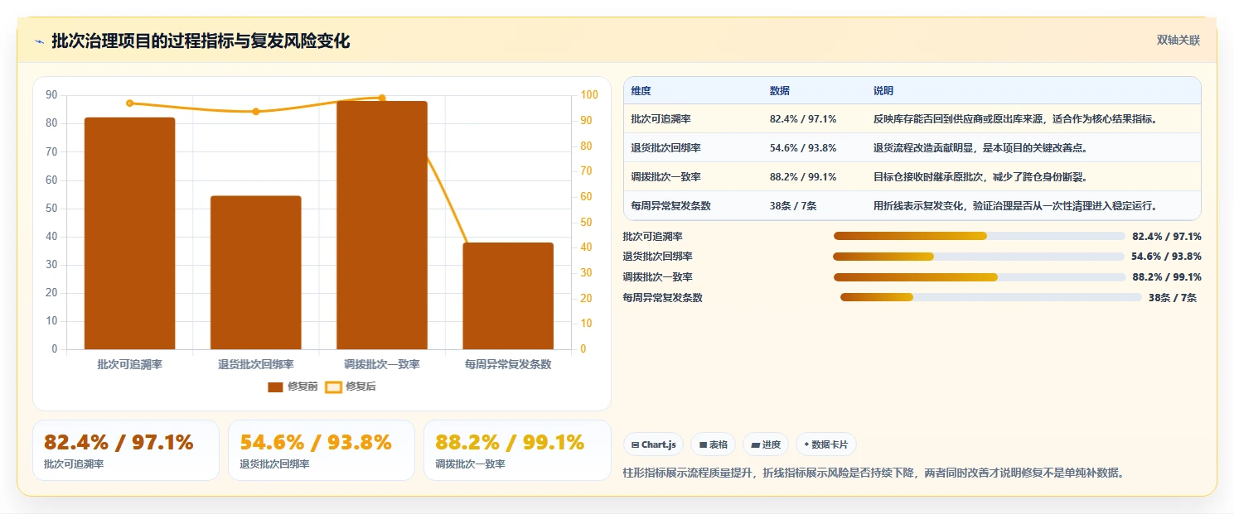Image resolution: width=1234 pixels, height=514 pixels.
Task: Click the 调拨批次一致率 label beside its progress bar
Action: coord(658,277)
